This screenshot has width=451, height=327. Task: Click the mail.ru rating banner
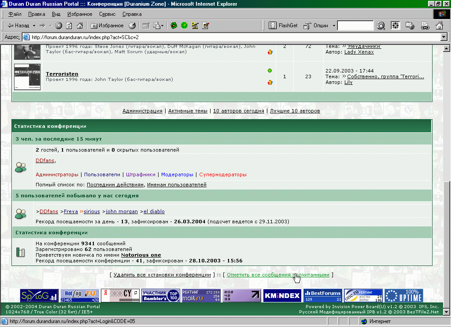(x=200, y=295)
